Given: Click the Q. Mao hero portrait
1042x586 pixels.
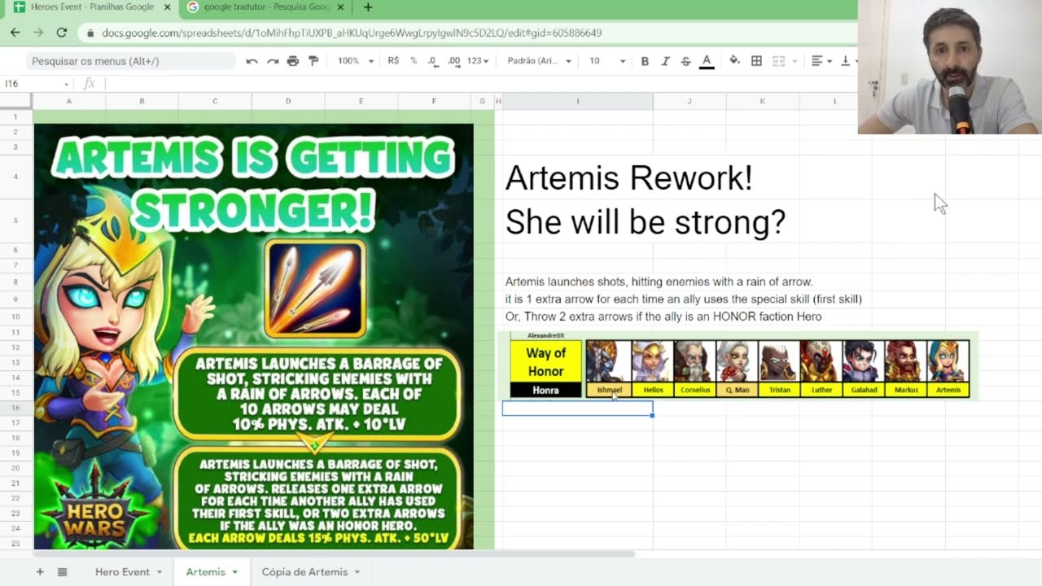Looking at the screenshot, I should (737, 361).
